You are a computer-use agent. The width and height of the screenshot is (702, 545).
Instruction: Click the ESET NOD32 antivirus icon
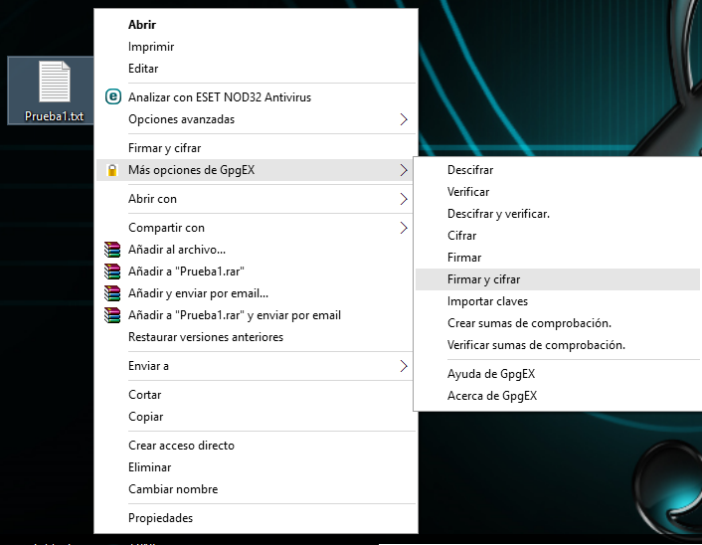coord(112,96)
